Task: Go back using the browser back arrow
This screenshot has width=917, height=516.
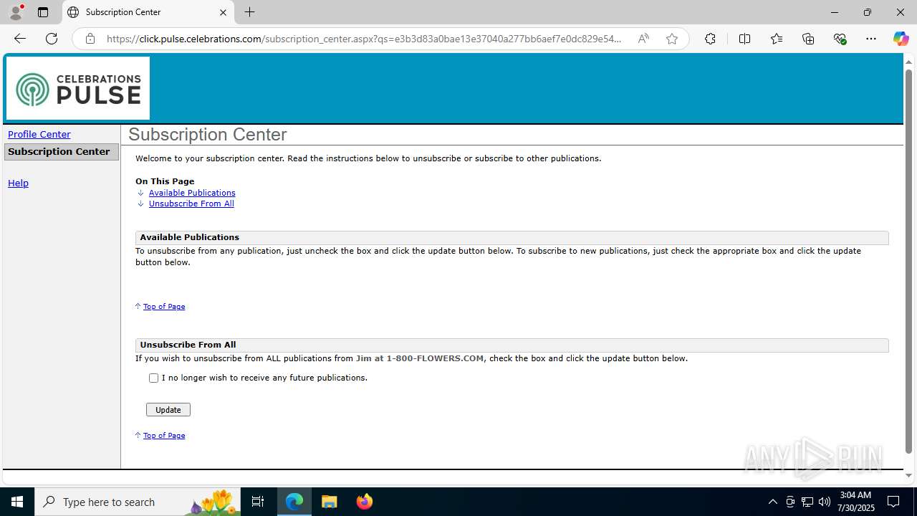Action: pos(20,39)
